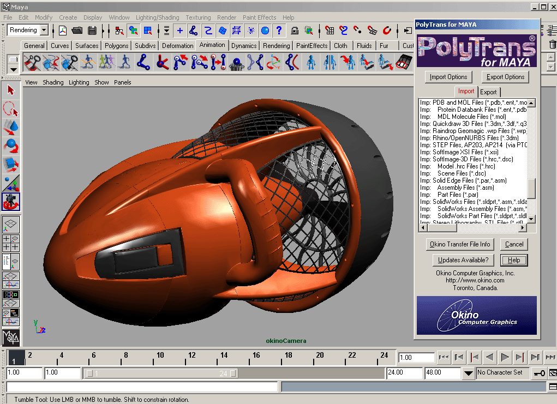Select the arrow Select tool
The height and width of the screenshot is (404, 557).
(11, 90)
